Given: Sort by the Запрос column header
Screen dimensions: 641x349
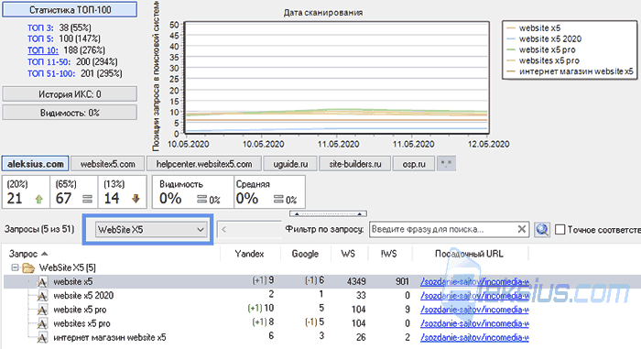Looking at the screenshot, I should click(27, 254).
